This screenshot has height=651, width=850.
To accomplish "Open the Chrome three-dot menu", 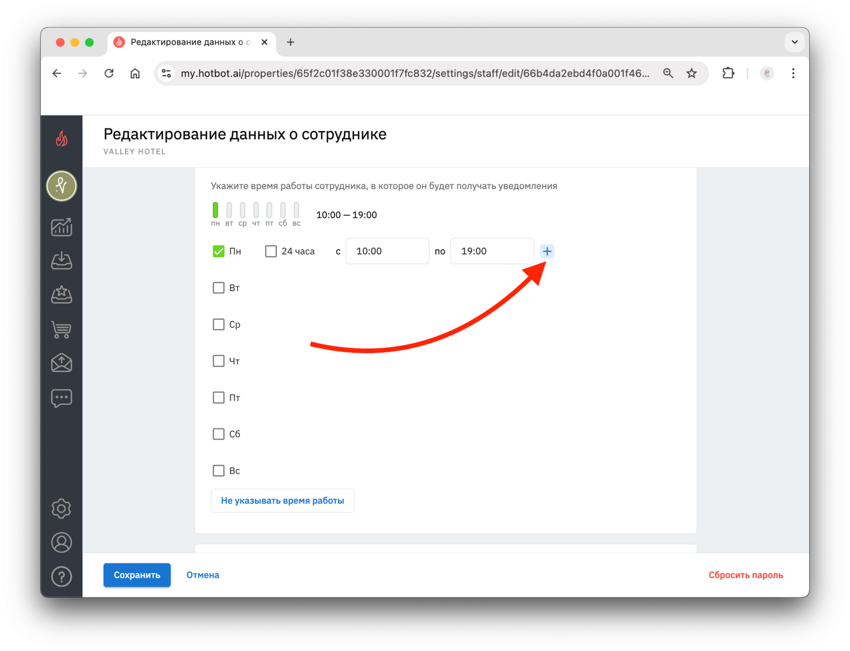I will click(x=793, y=73).
